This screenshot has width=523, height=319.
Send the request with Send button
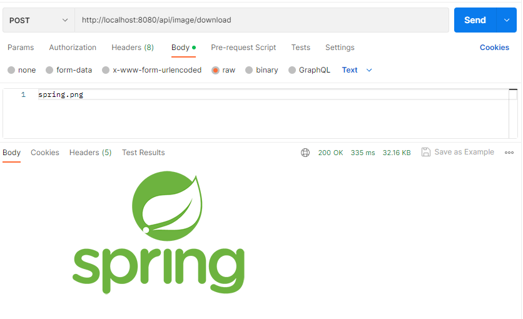475,20
